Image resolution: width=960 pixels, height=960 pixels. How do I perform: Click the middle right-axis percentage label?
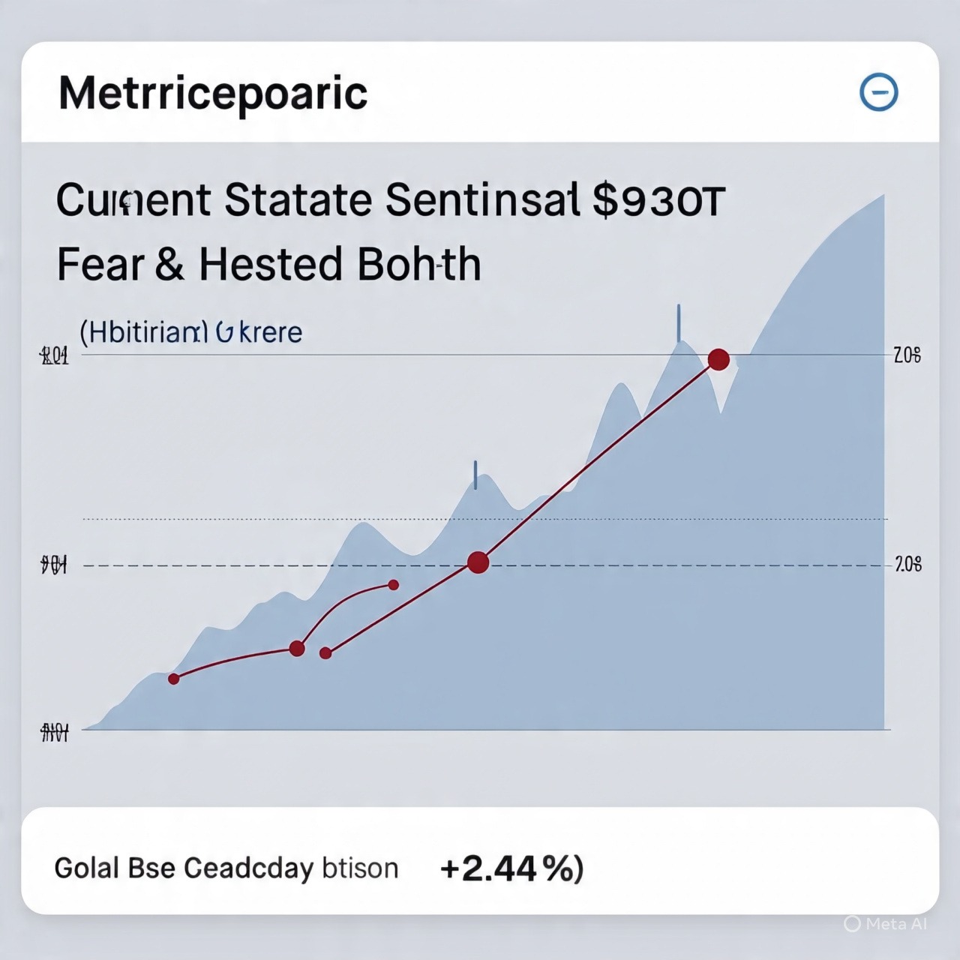coord(908,565)
